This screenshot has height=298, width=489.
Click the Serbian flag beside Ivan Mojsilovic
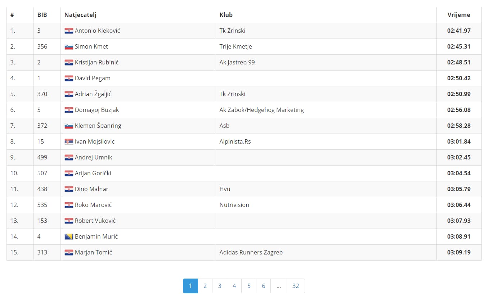tap(69, 142)
